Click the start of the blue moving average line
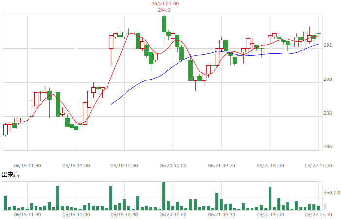The image size is (341, 219). click(111, 104)
